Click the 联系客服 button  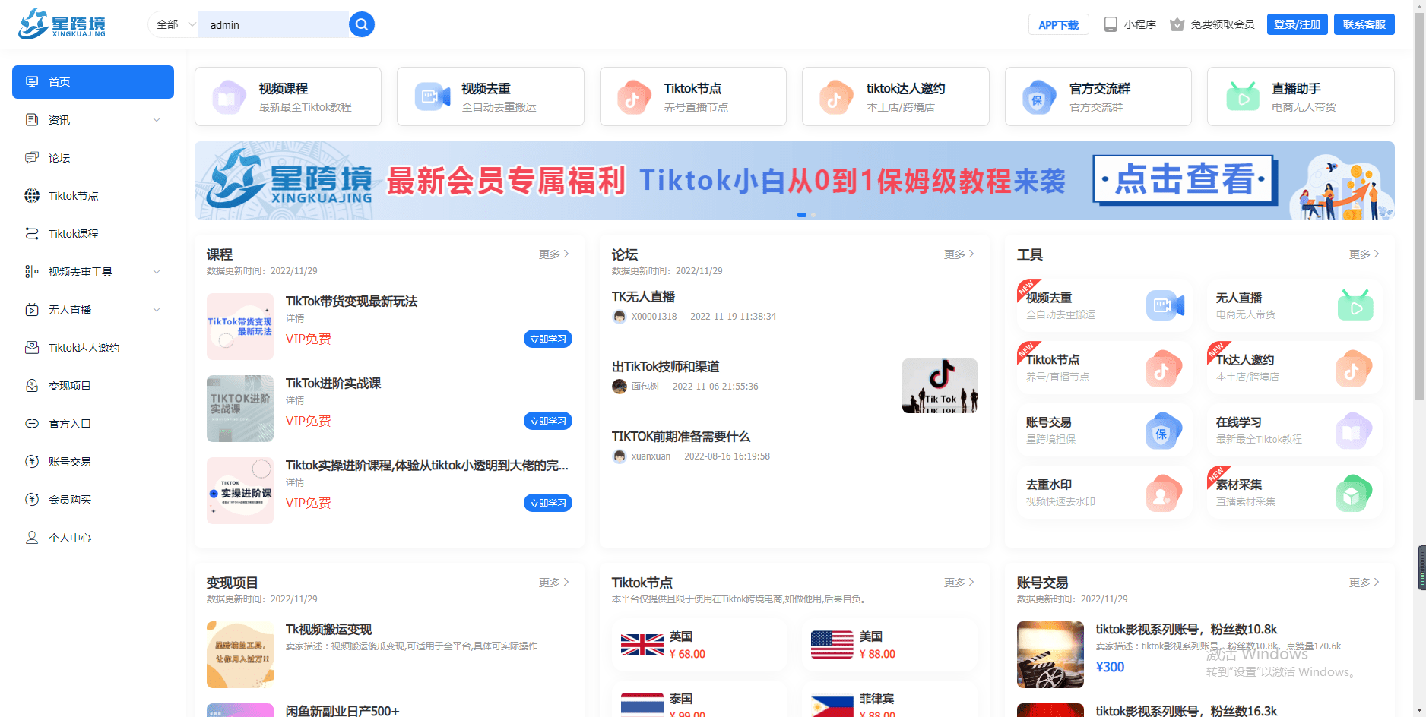pos(1364,24)
